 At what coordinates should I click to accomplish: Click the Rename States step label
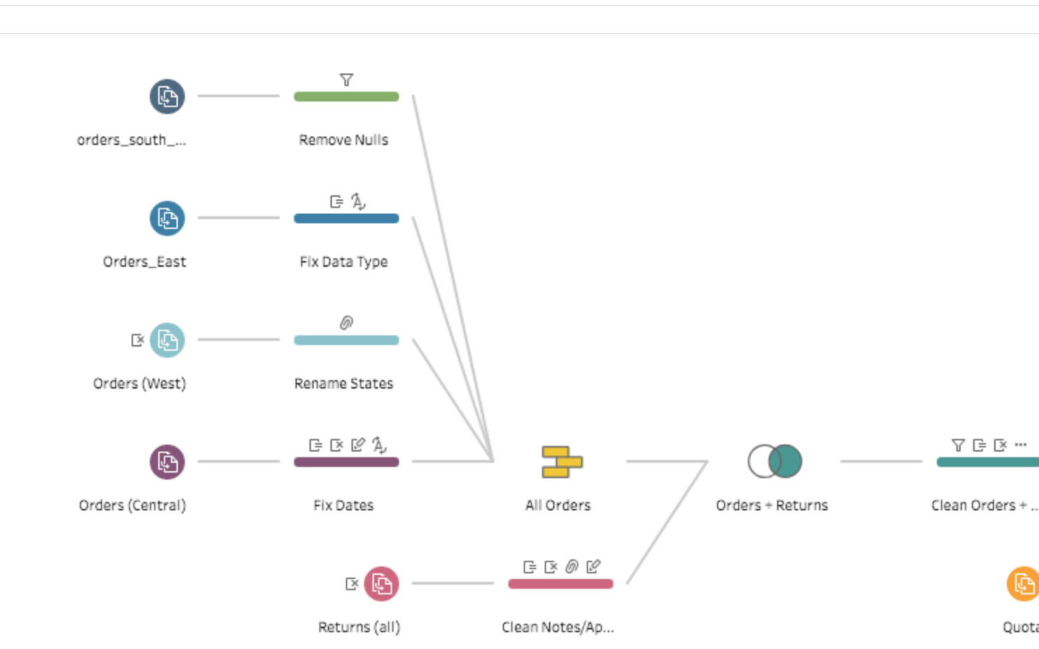[x=343, y=384]
